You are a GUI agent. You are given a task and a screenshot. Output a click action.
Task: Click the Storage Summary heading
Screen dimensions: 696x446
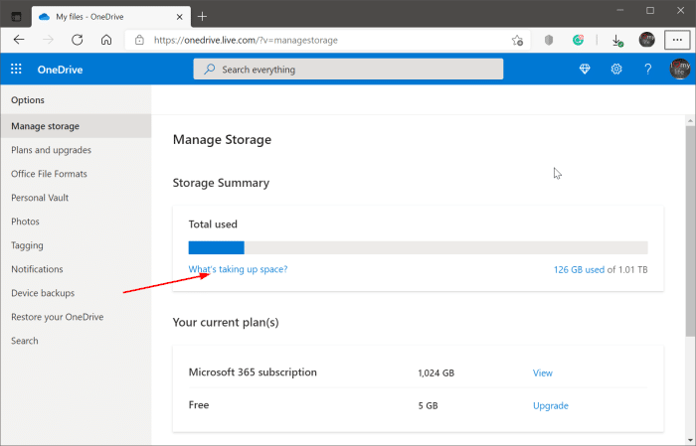[x=221, y=183]
